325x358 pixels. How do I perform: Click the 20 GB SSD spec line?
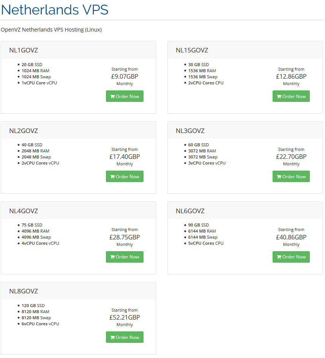click(32, 65)
